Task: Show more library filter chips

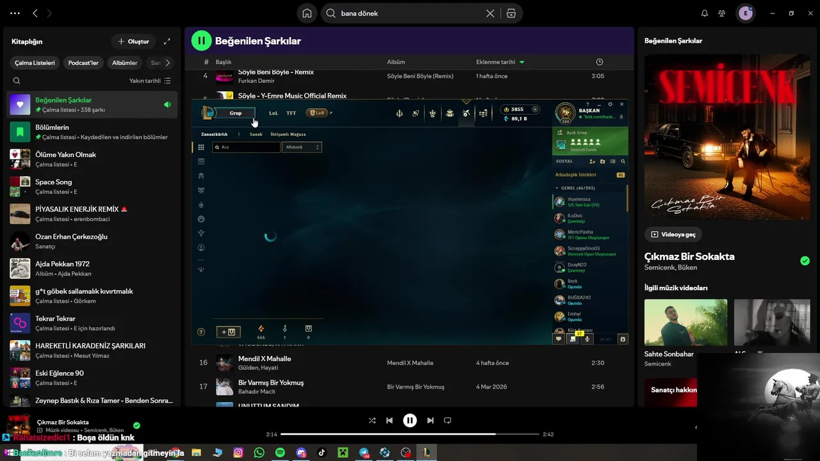Action: [168, 63]
